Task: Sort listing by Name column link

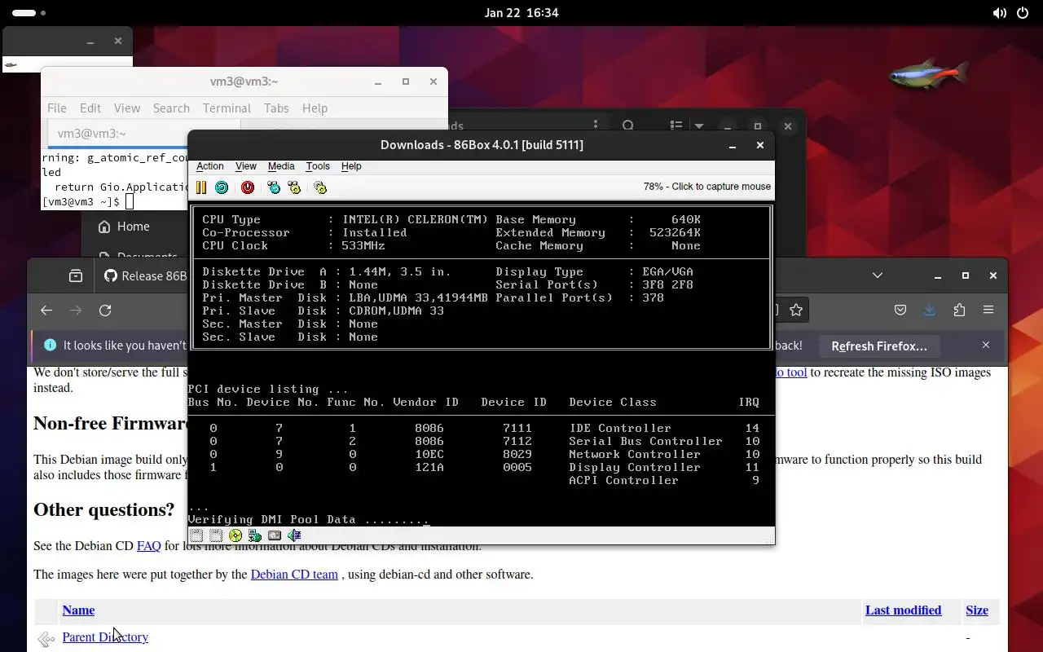Action: coord(78,610)
